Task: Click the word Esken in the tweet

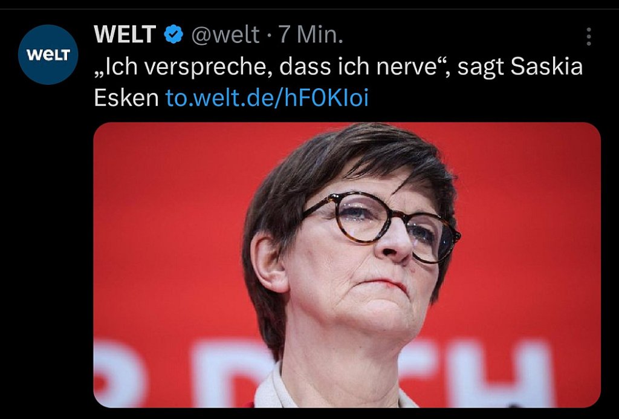Action: click(126, 97)
